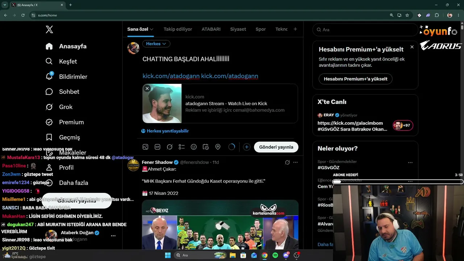This screenshot has height=261, width=464.
Task: Add another post to the thread
Action: [x=246, y=147]
